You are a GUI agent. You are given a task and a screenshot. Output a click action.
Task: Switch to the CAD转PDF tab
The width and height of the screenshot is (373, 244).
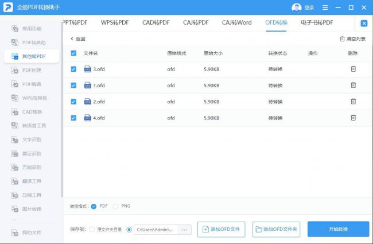click(156, 22)
